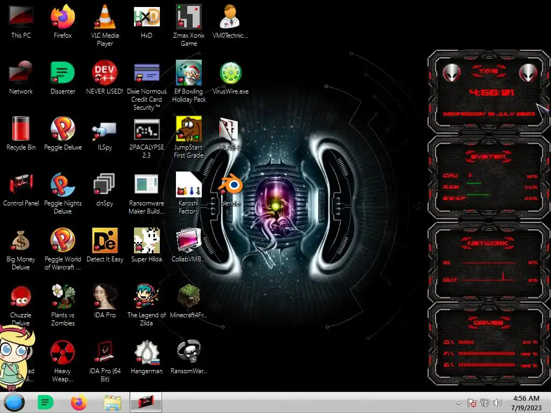Select the Big Money Deluxe icon
The height and width of the screenshot is (413, 551).
[21, 250]
